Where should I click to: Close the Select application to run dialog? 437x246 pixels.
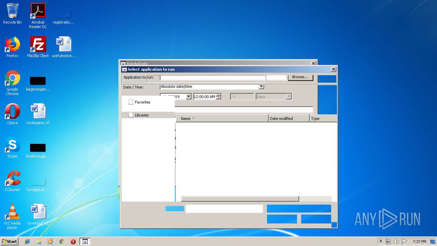334,69
